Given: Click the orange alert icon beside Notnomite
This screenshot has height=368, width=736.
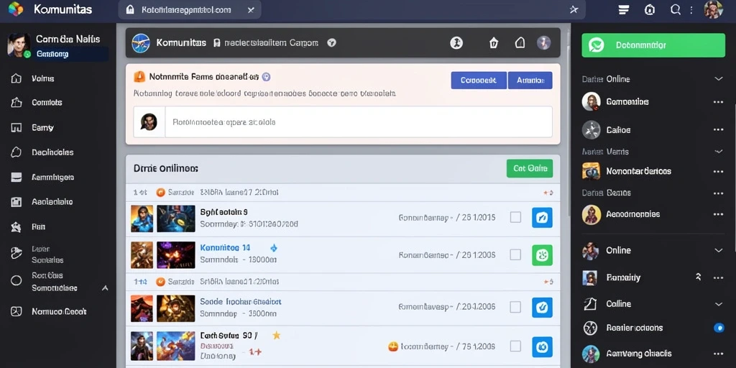Looking at the screenshot, I should [x=139, y=76].
